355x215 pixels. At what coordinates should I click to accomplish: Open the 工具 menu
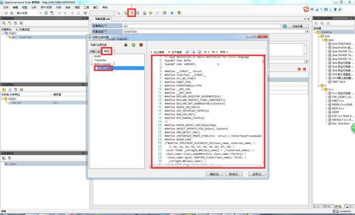point(87,8)
